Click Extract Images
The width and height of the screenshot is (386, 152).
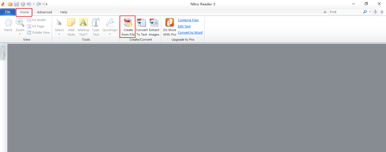154,27
